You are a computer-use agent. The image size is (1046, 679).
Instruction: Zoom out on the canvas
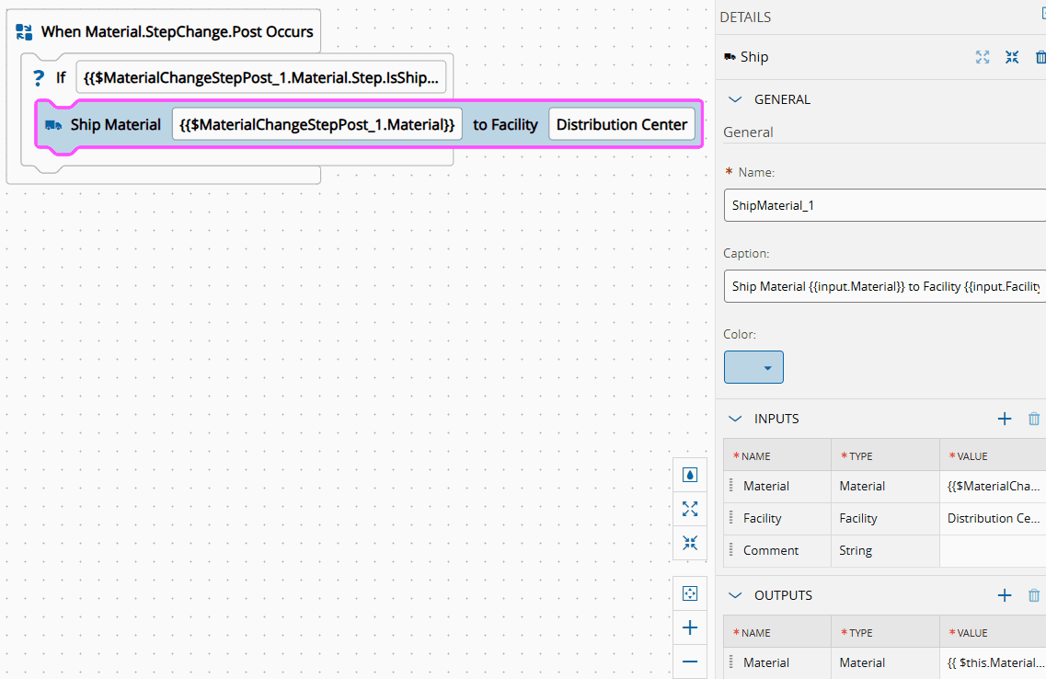(x=690, y=662)
